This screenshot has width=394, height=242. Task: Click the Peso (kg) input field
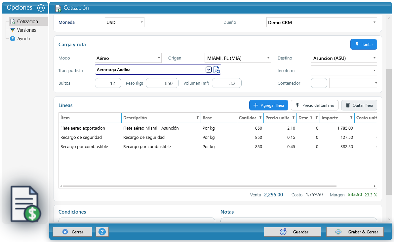(x=162, y=83)
